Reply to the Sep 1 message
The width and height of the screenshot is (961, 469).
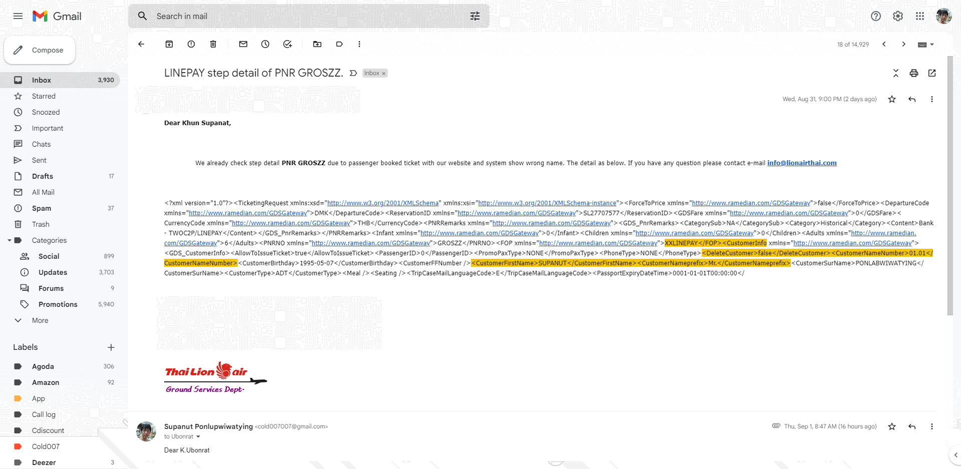pyautogui.click(x=912, y=426)
